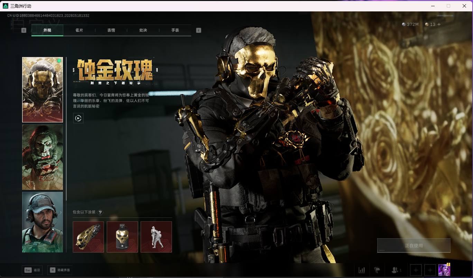Click the 372M currency balance
The height and width of the screenshot is (278, 473).
tap(413, 25)
